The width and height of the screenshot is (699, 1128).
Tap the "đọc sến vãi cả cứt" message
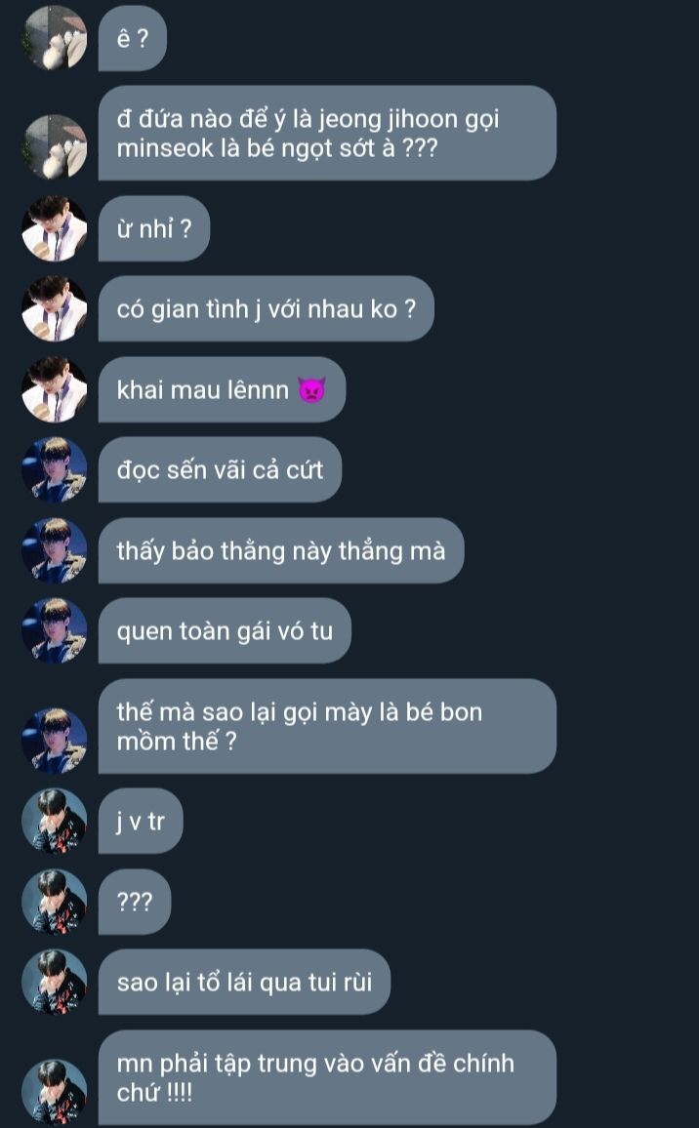click(x=220, y=469)
